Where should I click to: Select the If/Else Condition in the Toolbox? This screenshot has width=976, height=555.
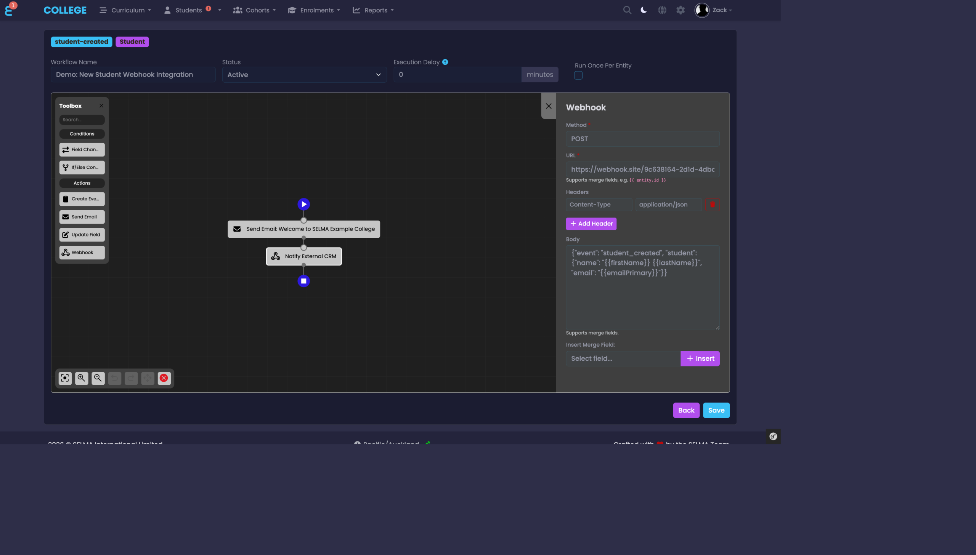pyautogui.click(x=82, y=167)
